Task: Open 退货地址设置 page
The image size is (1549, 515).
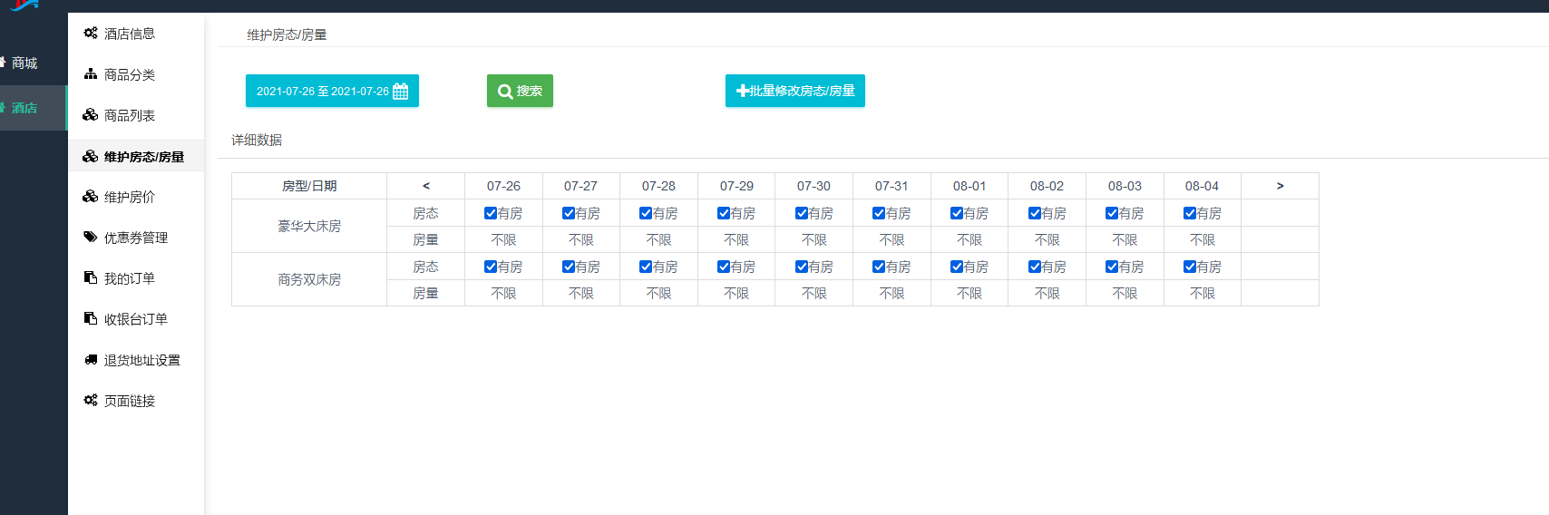Action: pos(136,360)
